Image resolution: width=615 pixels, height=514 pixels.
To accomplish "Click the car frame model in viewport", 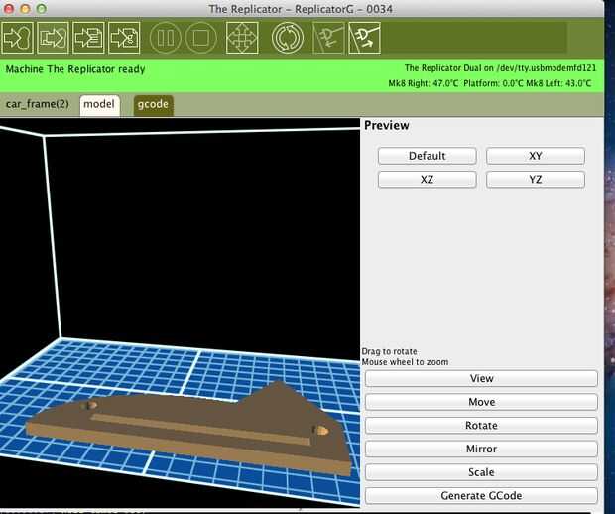I will coord(188,428).
